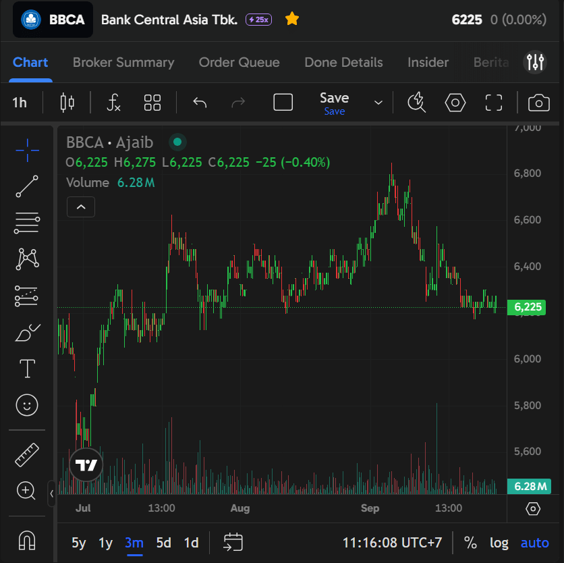Undo the last chart action

(x=200, y=103)
